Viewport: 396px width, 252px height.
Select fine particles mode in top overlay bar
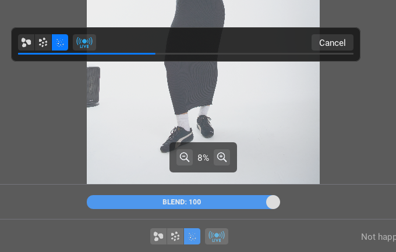tap(60, 42)
